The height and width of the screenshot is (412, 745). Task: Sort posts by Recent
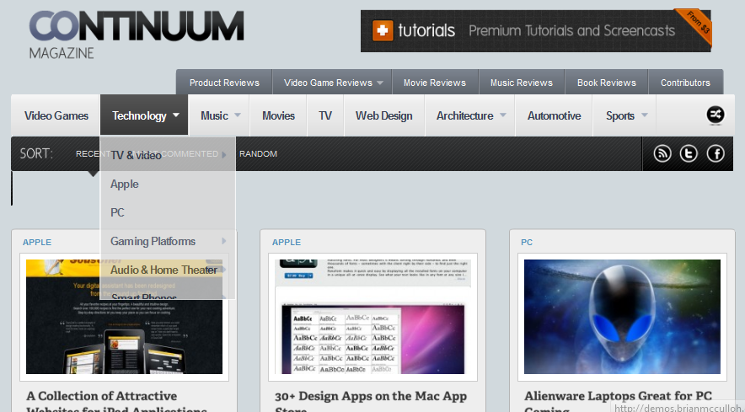coord(93,154)
